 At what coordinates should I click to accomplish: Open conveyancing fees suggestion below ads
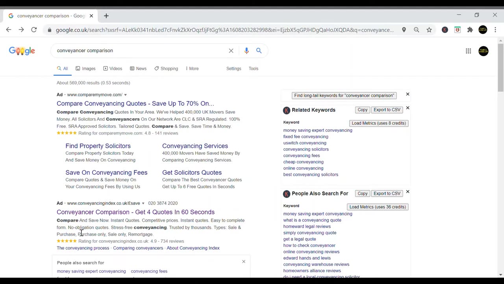pyautogui.click(x=149, y=271)
